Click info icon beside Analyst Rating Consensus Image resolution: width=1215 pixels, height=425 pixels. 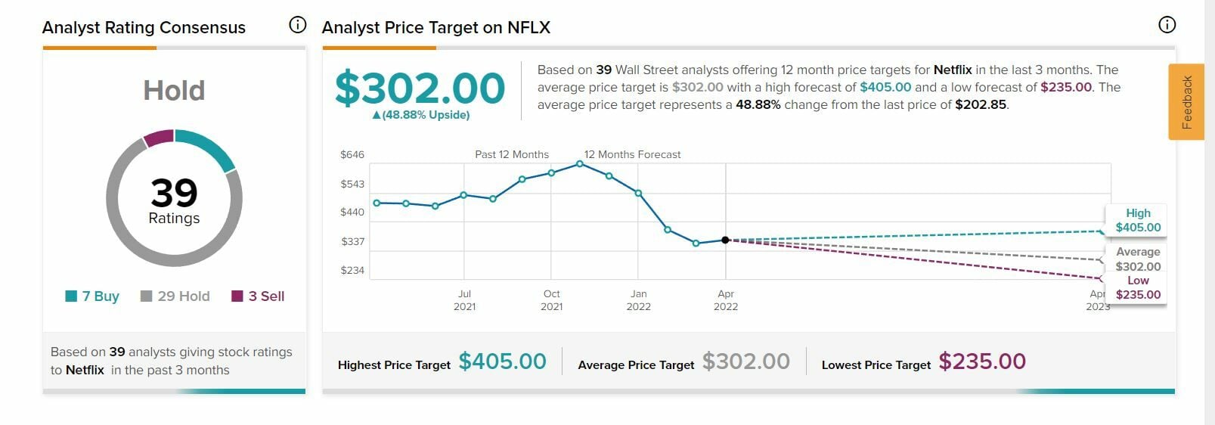298,25
